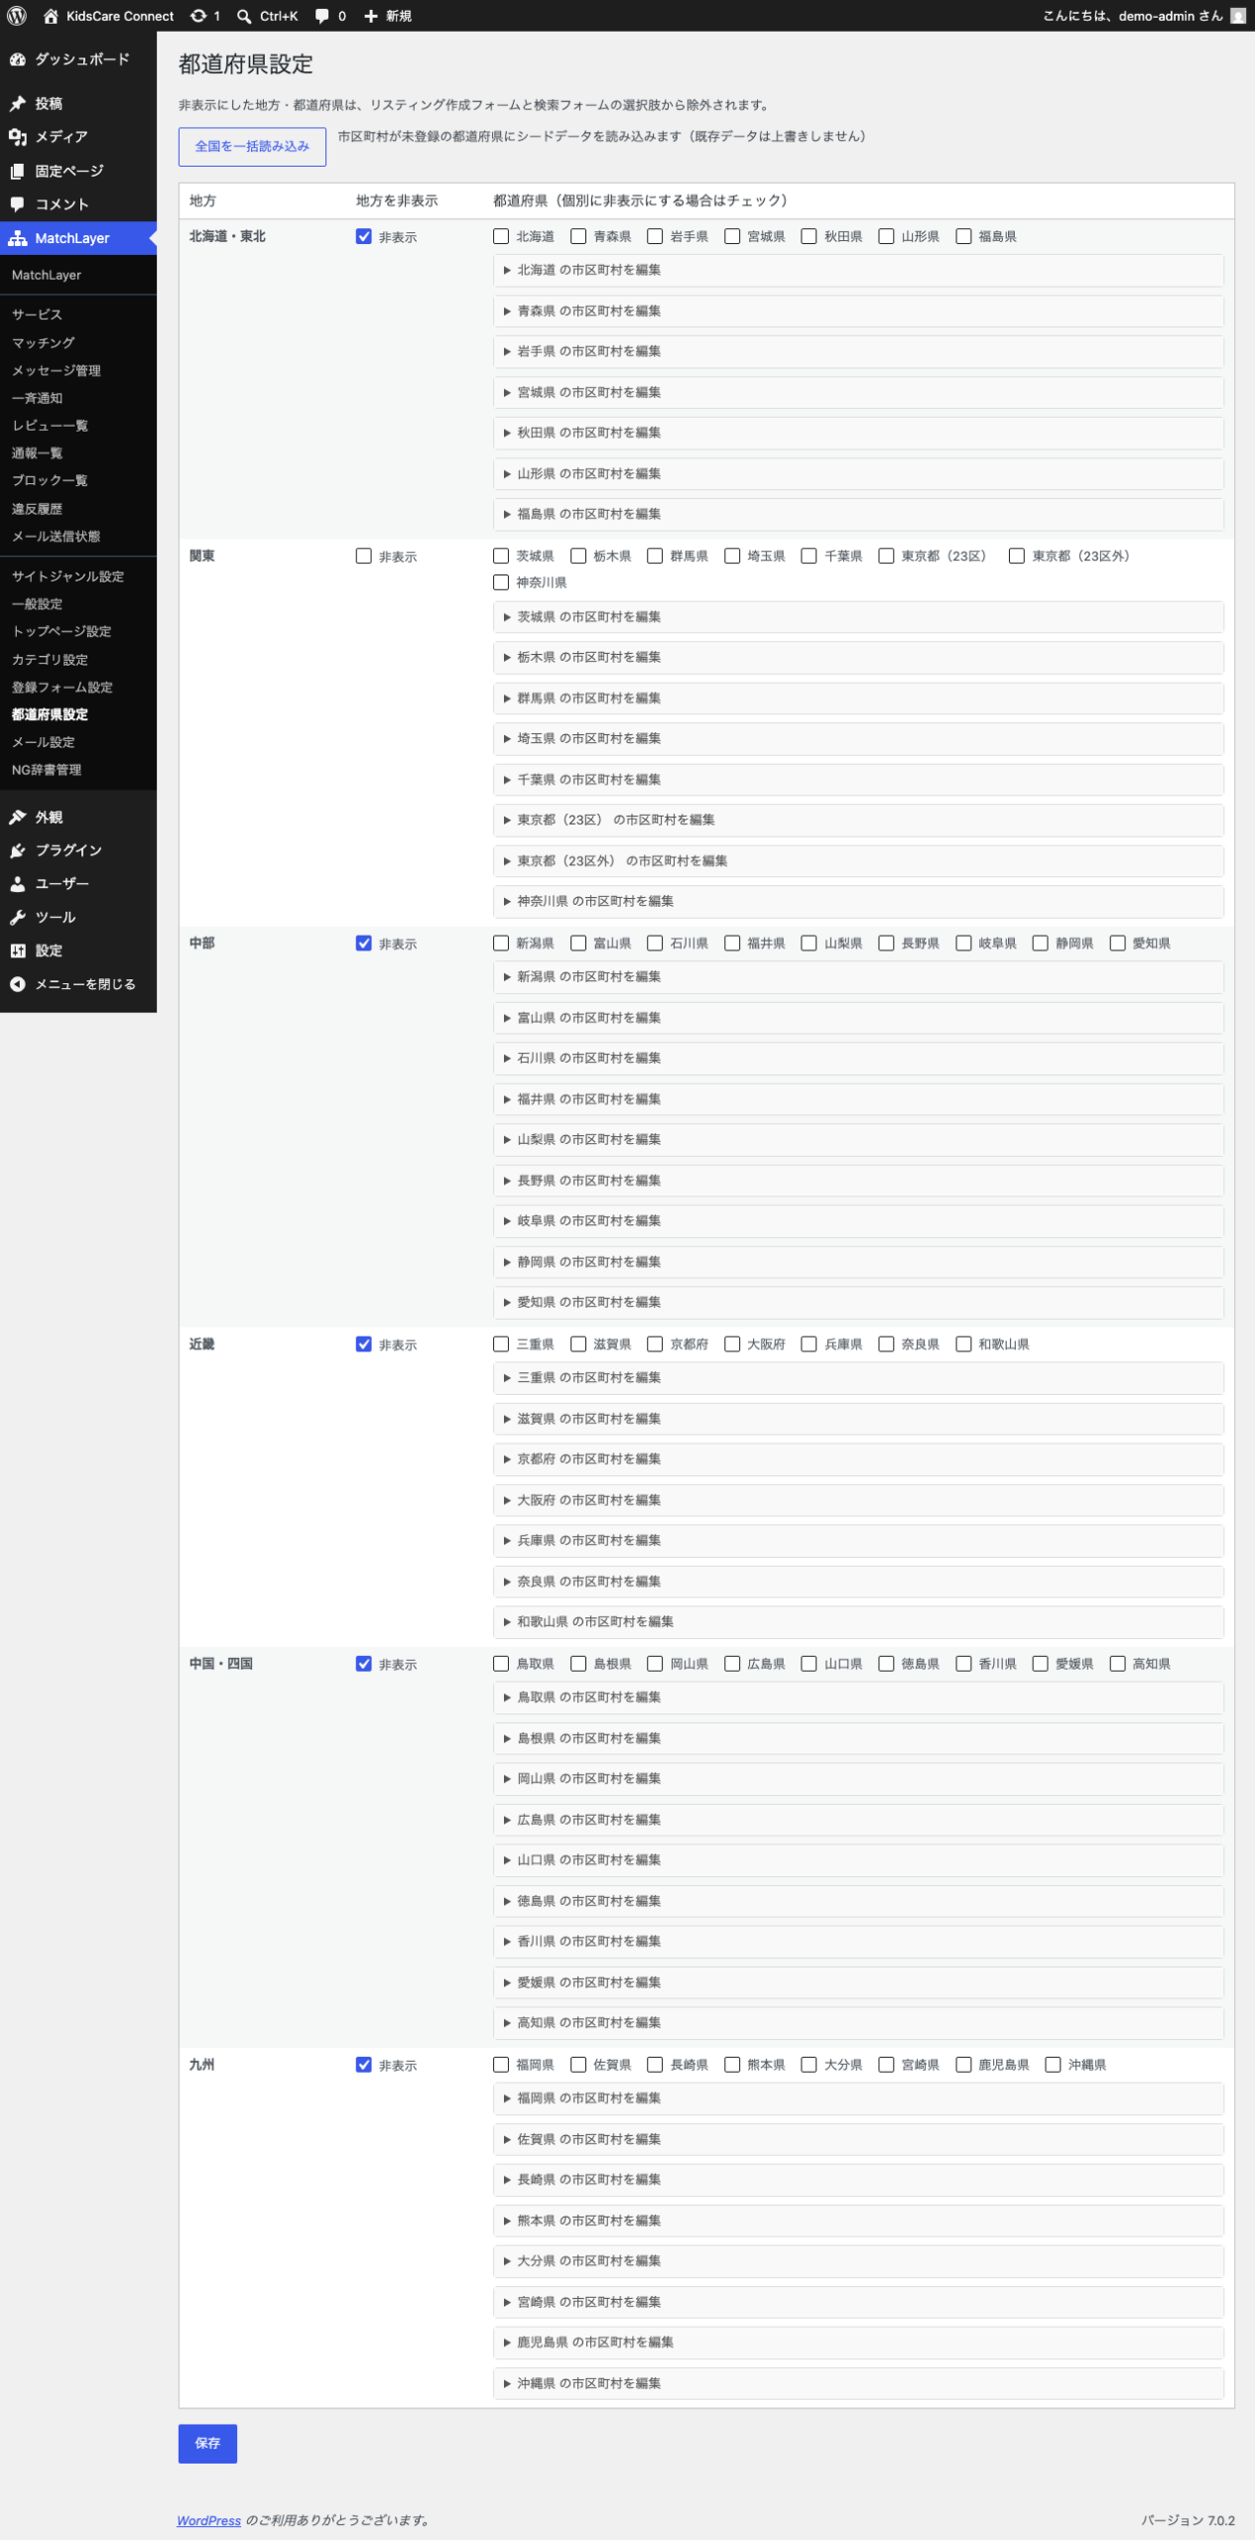This screenshot has height=2540, width=1255.
Task: Expand 千葉県 の市区町村を編集
Action: pos(858,780)
